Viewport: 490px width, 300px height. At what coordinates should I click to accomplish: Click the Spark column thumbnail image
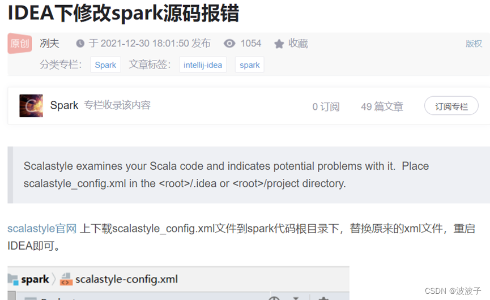31,106
